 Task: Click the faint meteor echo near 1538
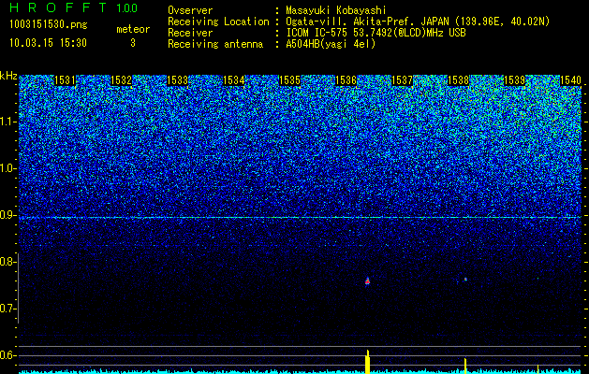[465, 279]
